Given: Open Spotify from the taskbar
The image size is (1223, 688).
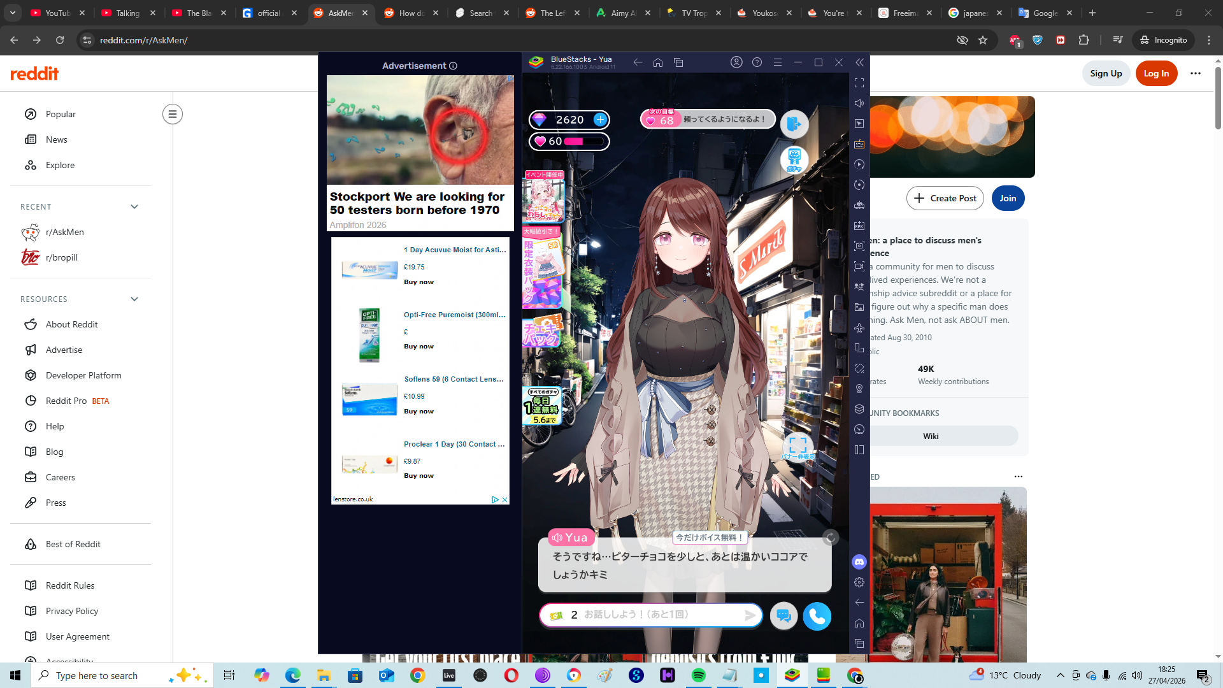Looking at the screenshot, I should tap(698, 675).
